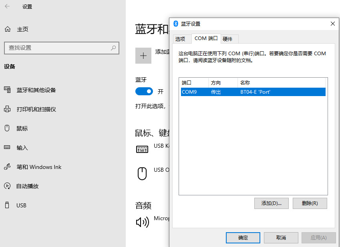Go back with the Settings back arrow
Image resolution: width=340 pixels, height=247 pixels.
coord(7,6)
